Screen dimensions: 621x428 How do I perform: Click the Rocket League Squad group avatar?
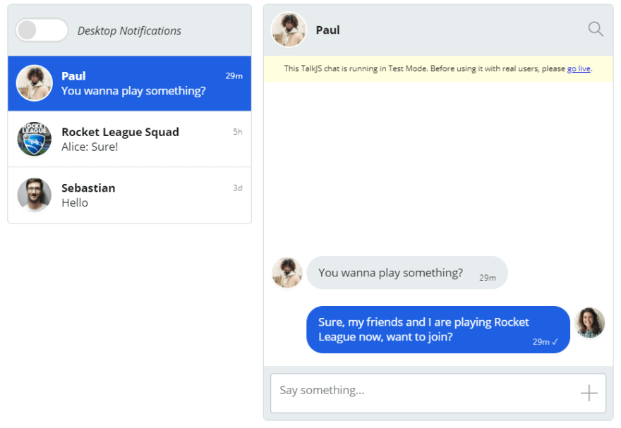[x=35, y=139]
